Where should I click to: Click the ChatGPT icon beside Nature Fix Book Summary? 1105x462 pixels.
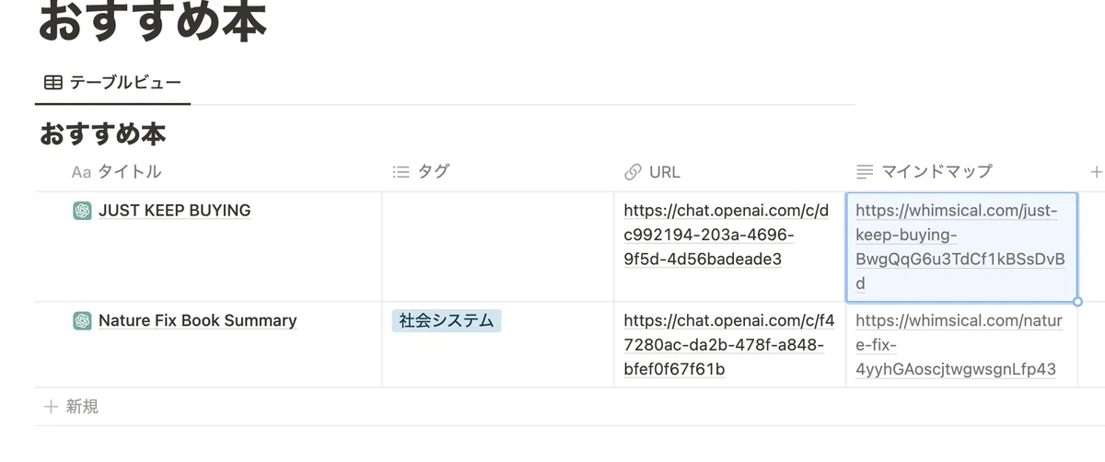[x=82, y=320]
